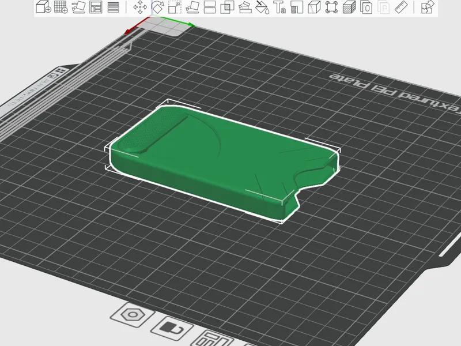The image size is (461, 346).
Task: Open the Text shape tool
Action: pyautogui.click(x=279, y=7)
